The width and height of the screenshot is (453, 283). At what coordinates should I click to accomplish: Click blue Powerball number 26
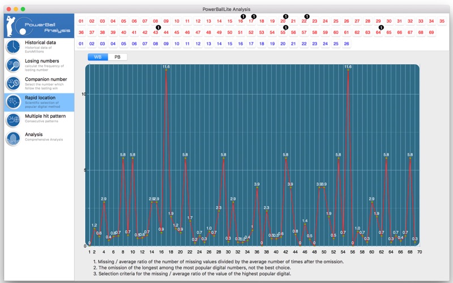(347, 44)
